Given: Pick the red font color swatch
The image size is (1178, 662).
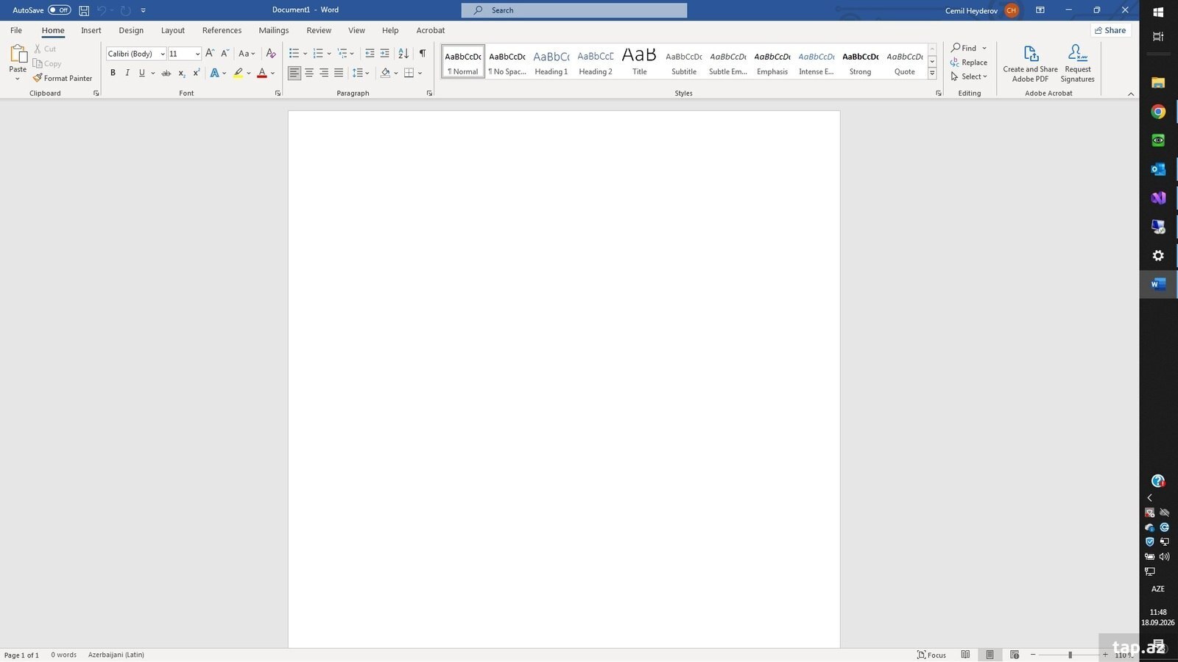Looking at the screenshot, I should point(261,73).
